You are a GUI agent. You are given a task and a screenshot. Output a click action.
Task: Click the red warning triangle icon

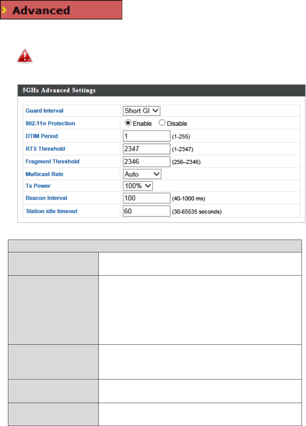click(x=25, y=56)
